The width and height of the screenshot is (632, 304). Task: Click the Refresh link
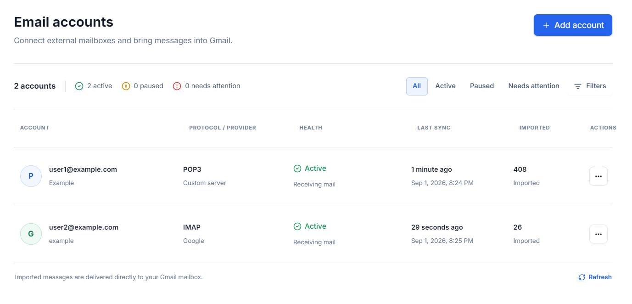[595, 277]
